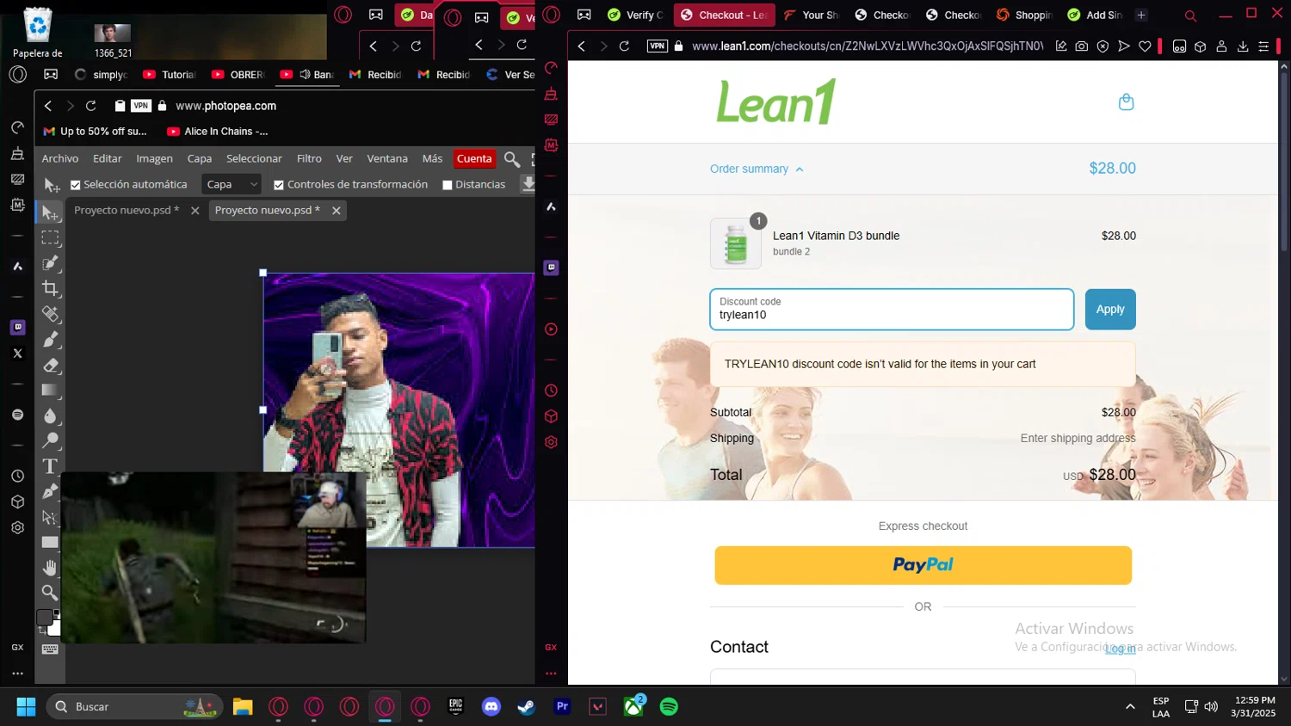Image resolution: width=1291 pixels, height=726 pixels.
Task: Collapse the Order summary chevron
Action: (x=800, y=169)
